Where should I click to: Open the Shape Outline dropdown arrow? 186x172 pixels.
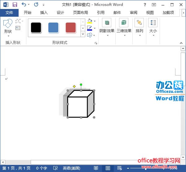point(95,28)
